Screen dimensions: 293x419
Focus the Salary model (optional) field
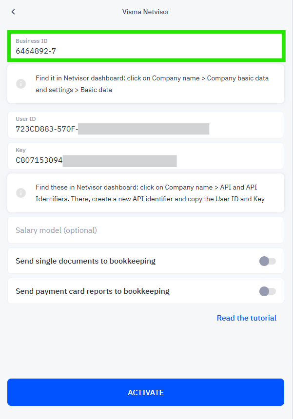click(146, 230)
